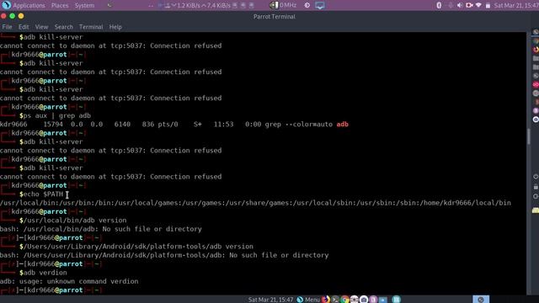539x303 pixels.
Task: Click the lock icon in the side dock
Action: [x=536, y=187]
